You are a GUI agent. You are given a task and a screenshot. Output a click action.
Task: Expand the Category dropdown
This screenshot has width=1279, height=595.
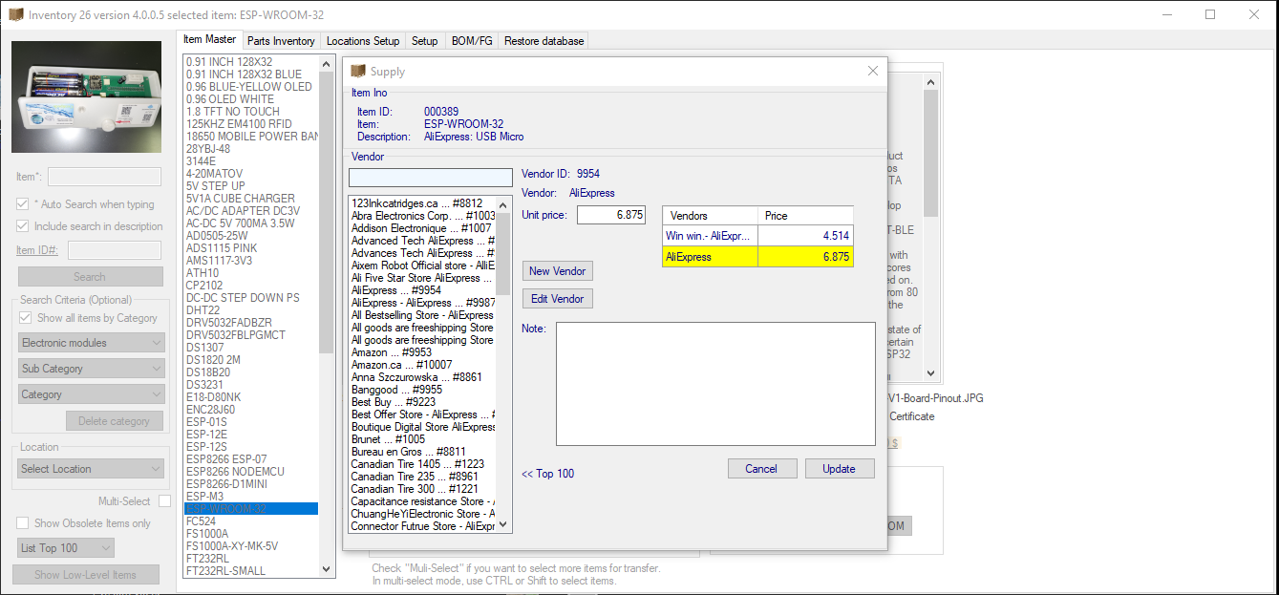[92, 394]
